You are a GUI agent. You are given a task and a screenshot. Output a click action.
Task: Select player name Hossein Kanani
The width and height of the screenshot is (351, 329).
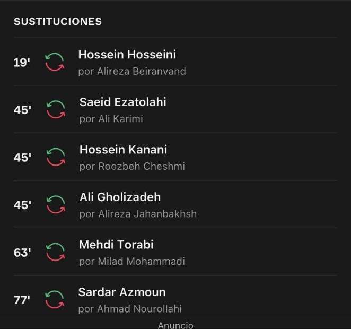pos(123,150)
